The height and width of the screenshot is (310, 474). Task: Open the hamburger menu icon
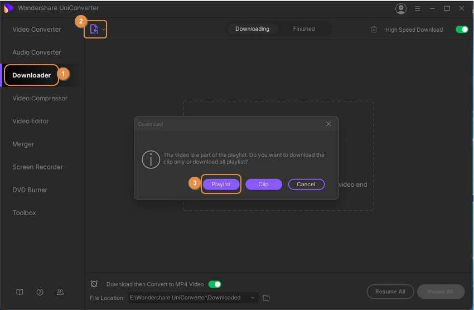click(418, 8)
